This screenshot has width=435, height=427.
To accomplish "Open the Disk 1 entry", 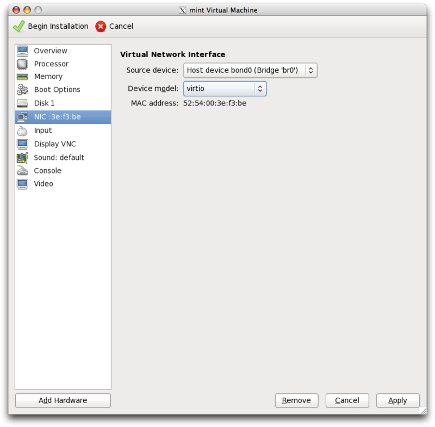I will coord(63,103).
